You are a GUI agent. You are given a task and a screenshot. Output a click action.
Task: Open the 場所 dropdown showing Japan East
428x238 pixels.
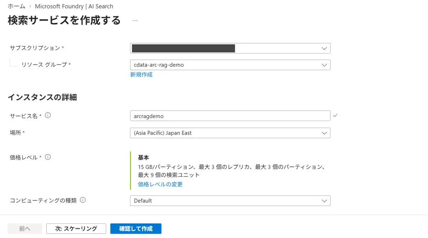coord(230,133)
